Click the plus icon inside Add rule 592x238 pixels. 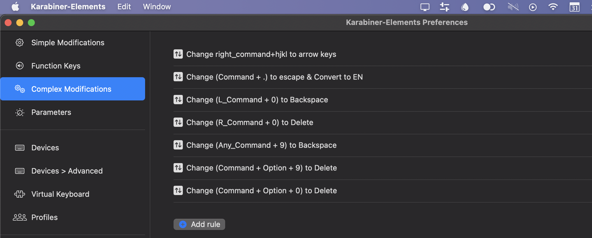(x=182, y=224)
